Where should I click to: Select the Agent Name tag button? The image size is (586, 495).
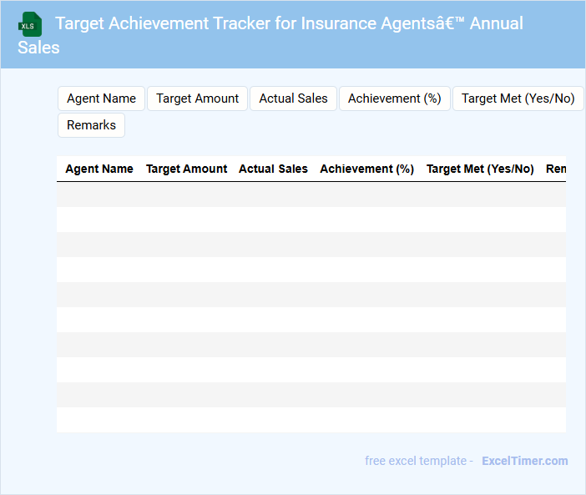pyautogui.click(x=101, y=98)
